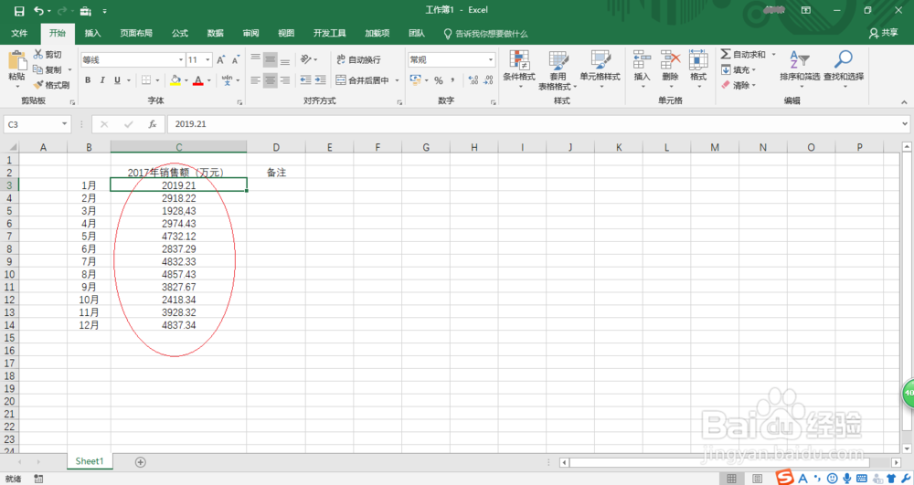Click the insert function fx icon
Viewport: 914px width, 485px height.
[153, 124]
